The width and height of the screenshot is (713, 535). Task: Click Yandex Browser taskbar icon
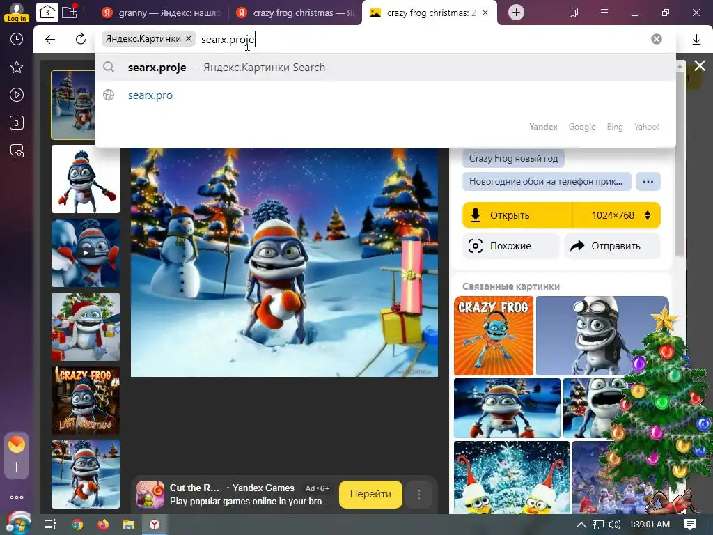[x=155, y=525]
